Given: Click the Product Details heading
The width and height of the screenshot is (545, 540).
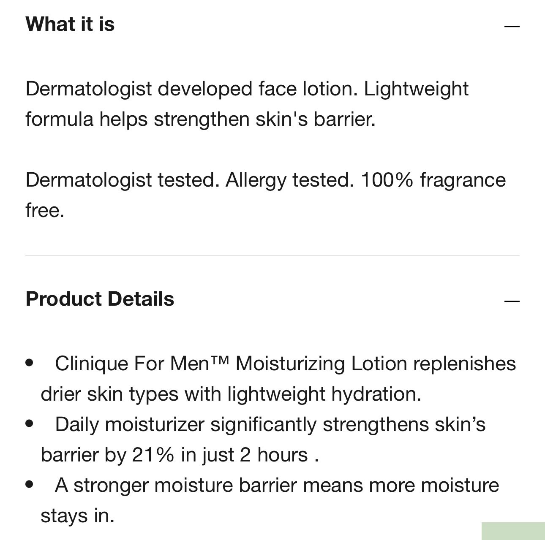Looking at the screenshot, I should point(100,298).
